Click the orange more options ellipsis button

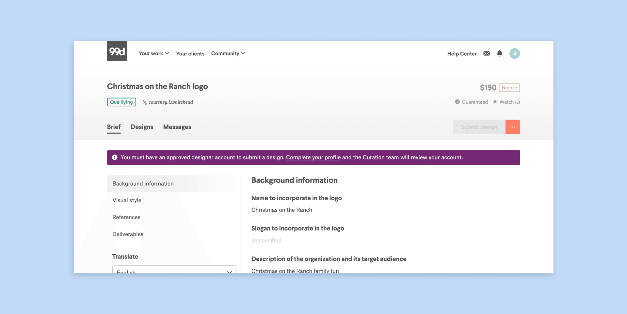[512, 127]
